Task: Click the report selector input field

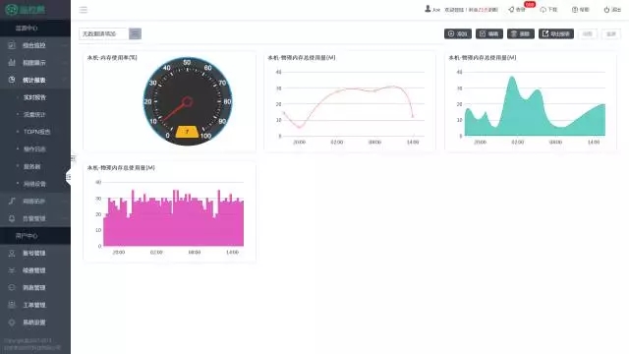Action: point(103,33)
